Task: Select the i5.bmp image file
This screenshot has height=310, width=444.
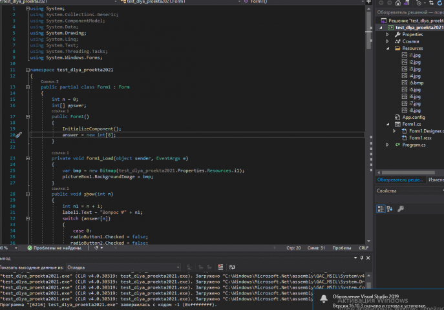Action: (416, 83)
